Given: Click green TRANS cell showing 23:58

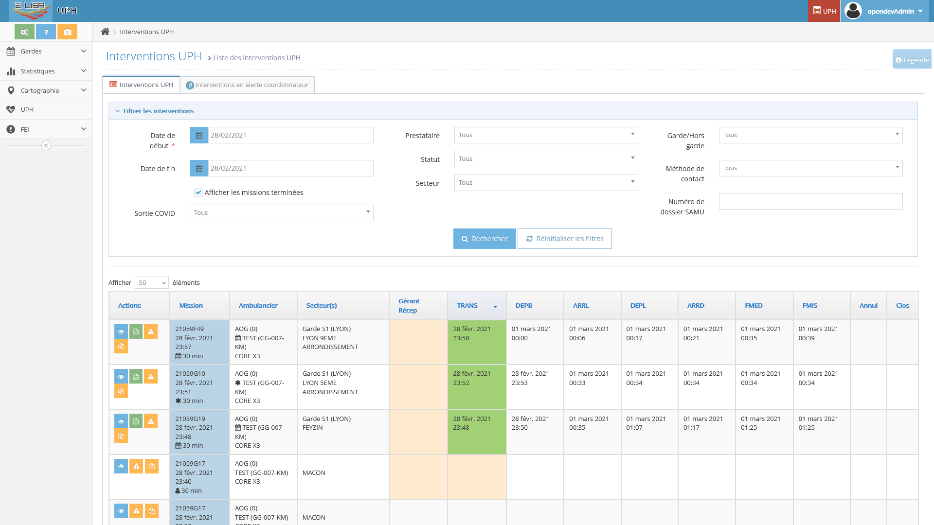Looking at the screenshot, I should [x=477, y=342].
